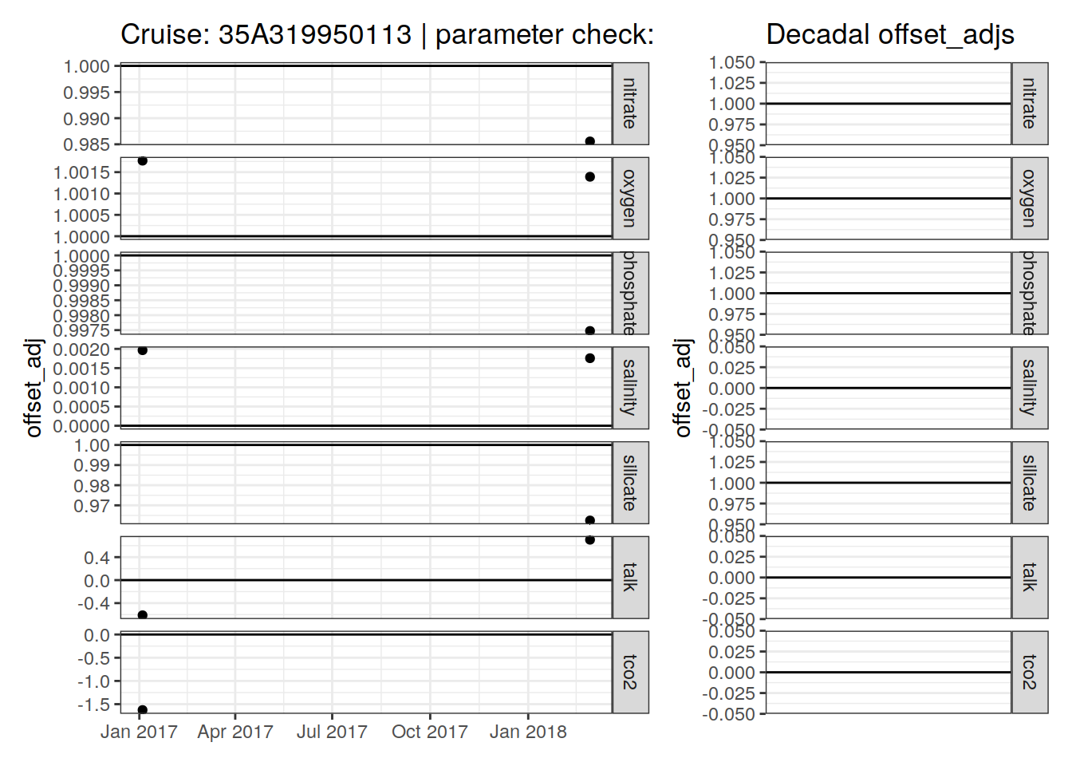Click the salinity data point at Jan 2017
Viewport: 1072px width, 766px height.
point(142,350)
